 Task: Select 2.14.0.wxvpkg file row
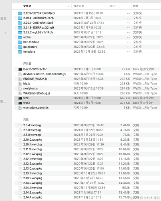(87, 183)
